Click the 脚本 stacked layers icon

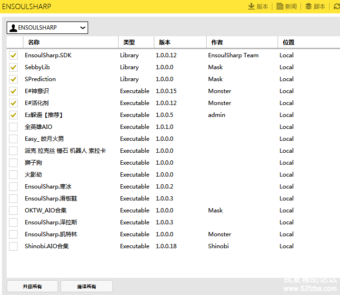coord(309,6)
